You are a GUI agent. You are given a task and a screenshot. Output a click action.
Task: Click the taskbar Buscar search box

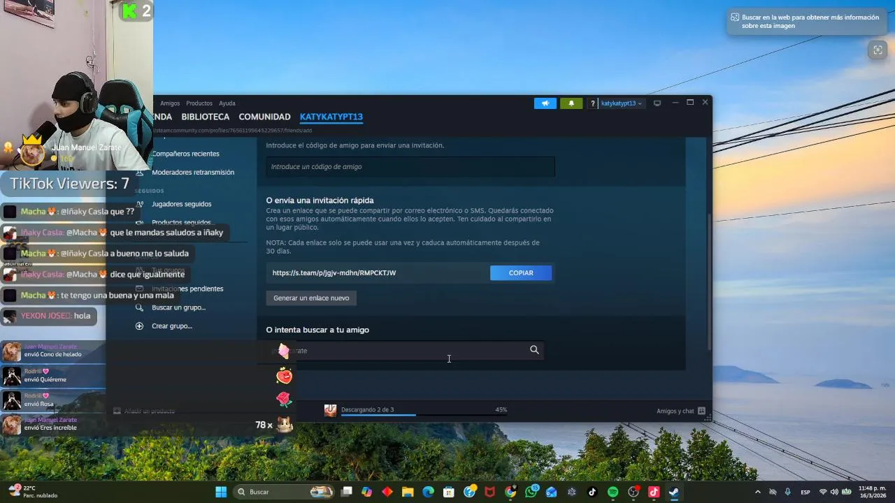[x=284, y=492]
